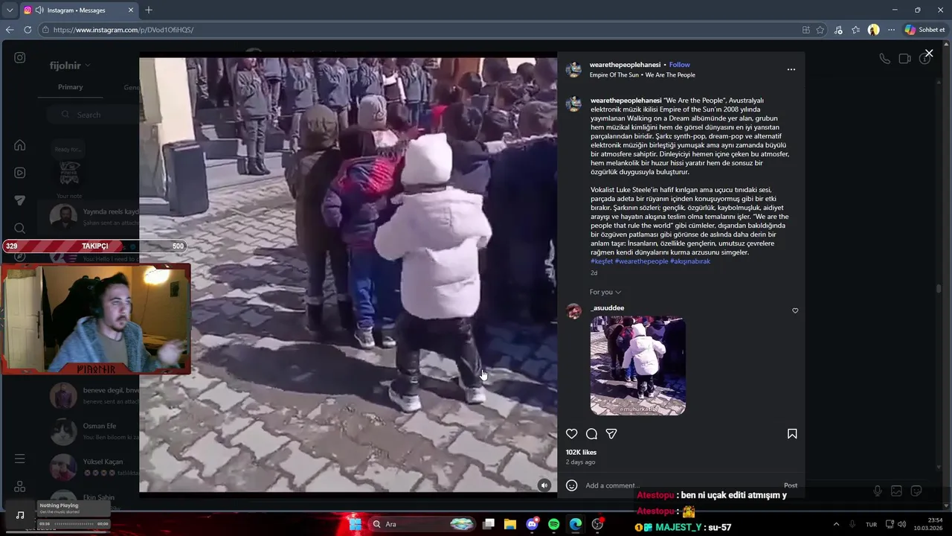Screen dimensions: 952x536
Task: Open the Yüksel Kaçan conversation
Action: pyautogui.click(x=89, y=467)
